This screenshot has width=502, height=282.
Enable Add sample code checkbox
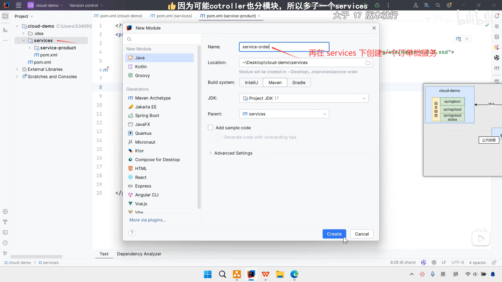(x=210, y=128)
